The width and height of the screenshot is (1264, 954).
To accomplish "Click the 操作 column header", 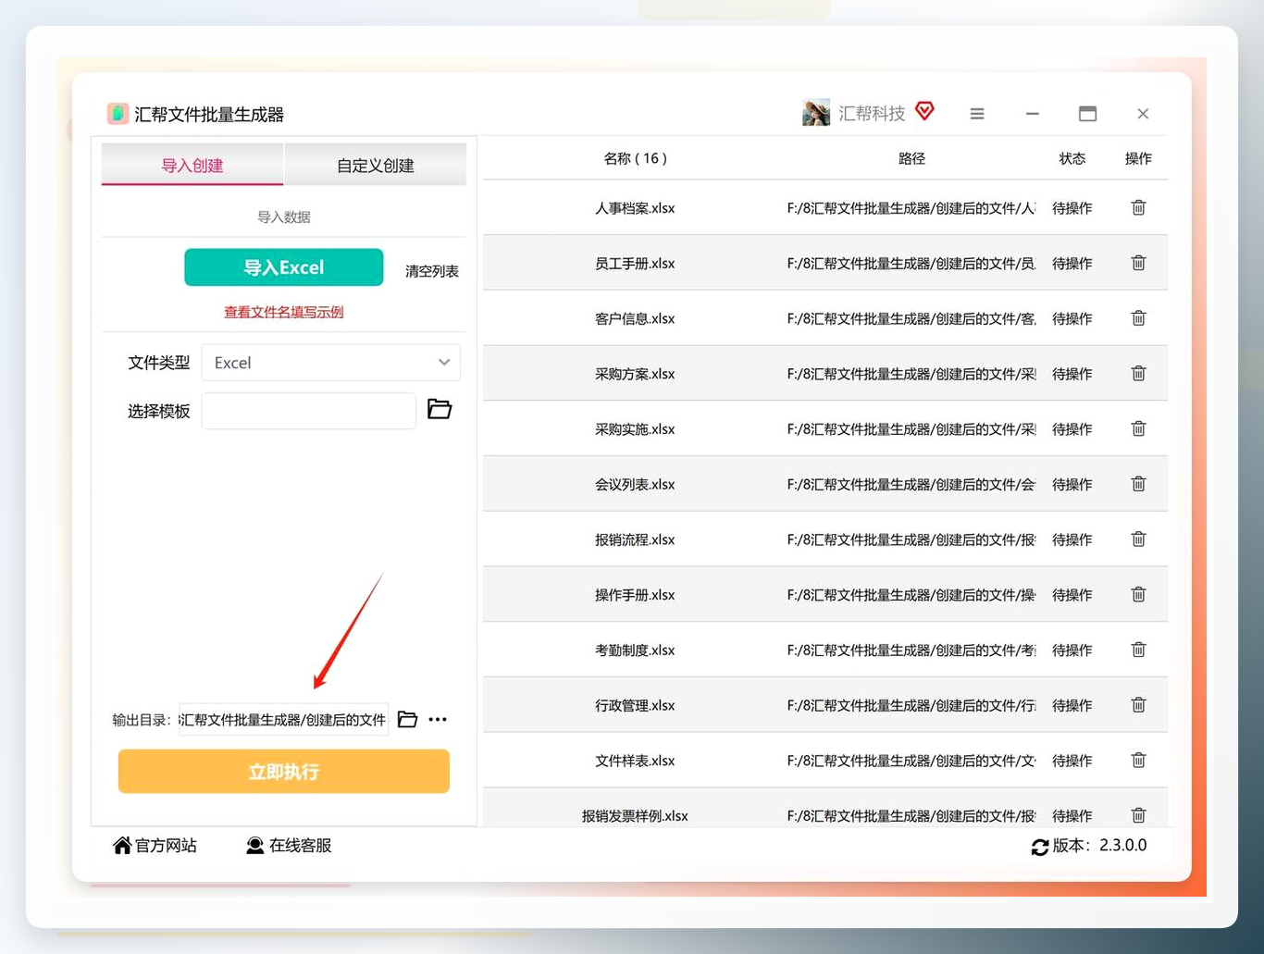I will (x=1138, y=158).
